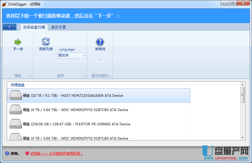Select the 选择磁盘扫描 tab

[34, 27]
